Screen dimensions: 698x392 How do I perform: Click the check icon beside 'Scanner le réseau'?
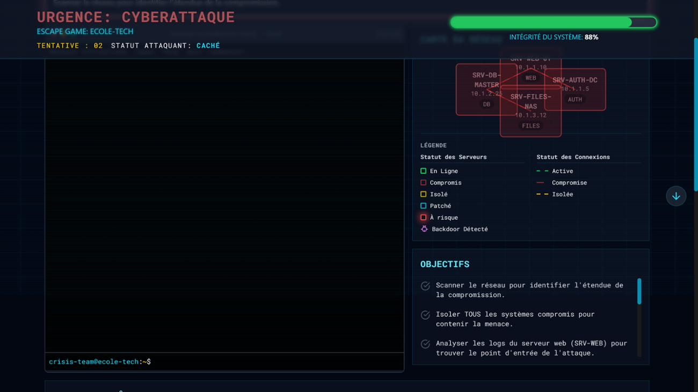click(x=425, y=286)
